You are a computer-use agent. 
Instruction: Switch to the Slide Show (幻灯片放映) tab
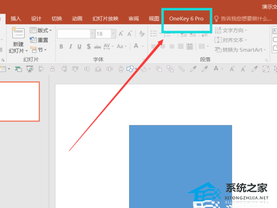(x=105, y=19)
